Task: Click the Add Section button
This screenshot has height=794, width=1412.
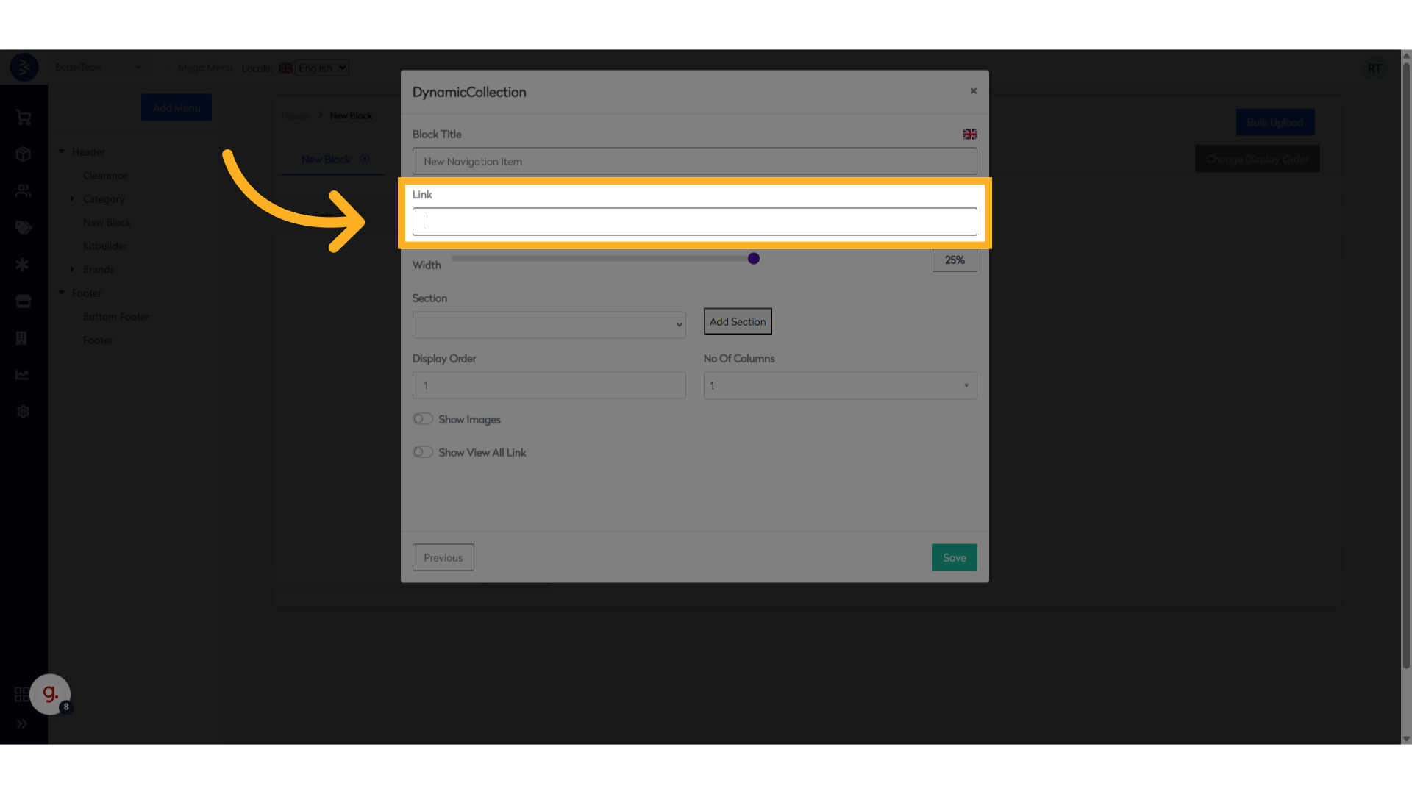Action: [737, 321]
